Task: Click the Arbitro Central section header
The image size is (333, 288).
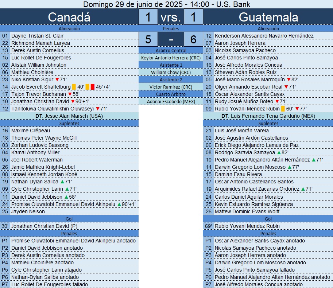Action: tap(171, 50)
